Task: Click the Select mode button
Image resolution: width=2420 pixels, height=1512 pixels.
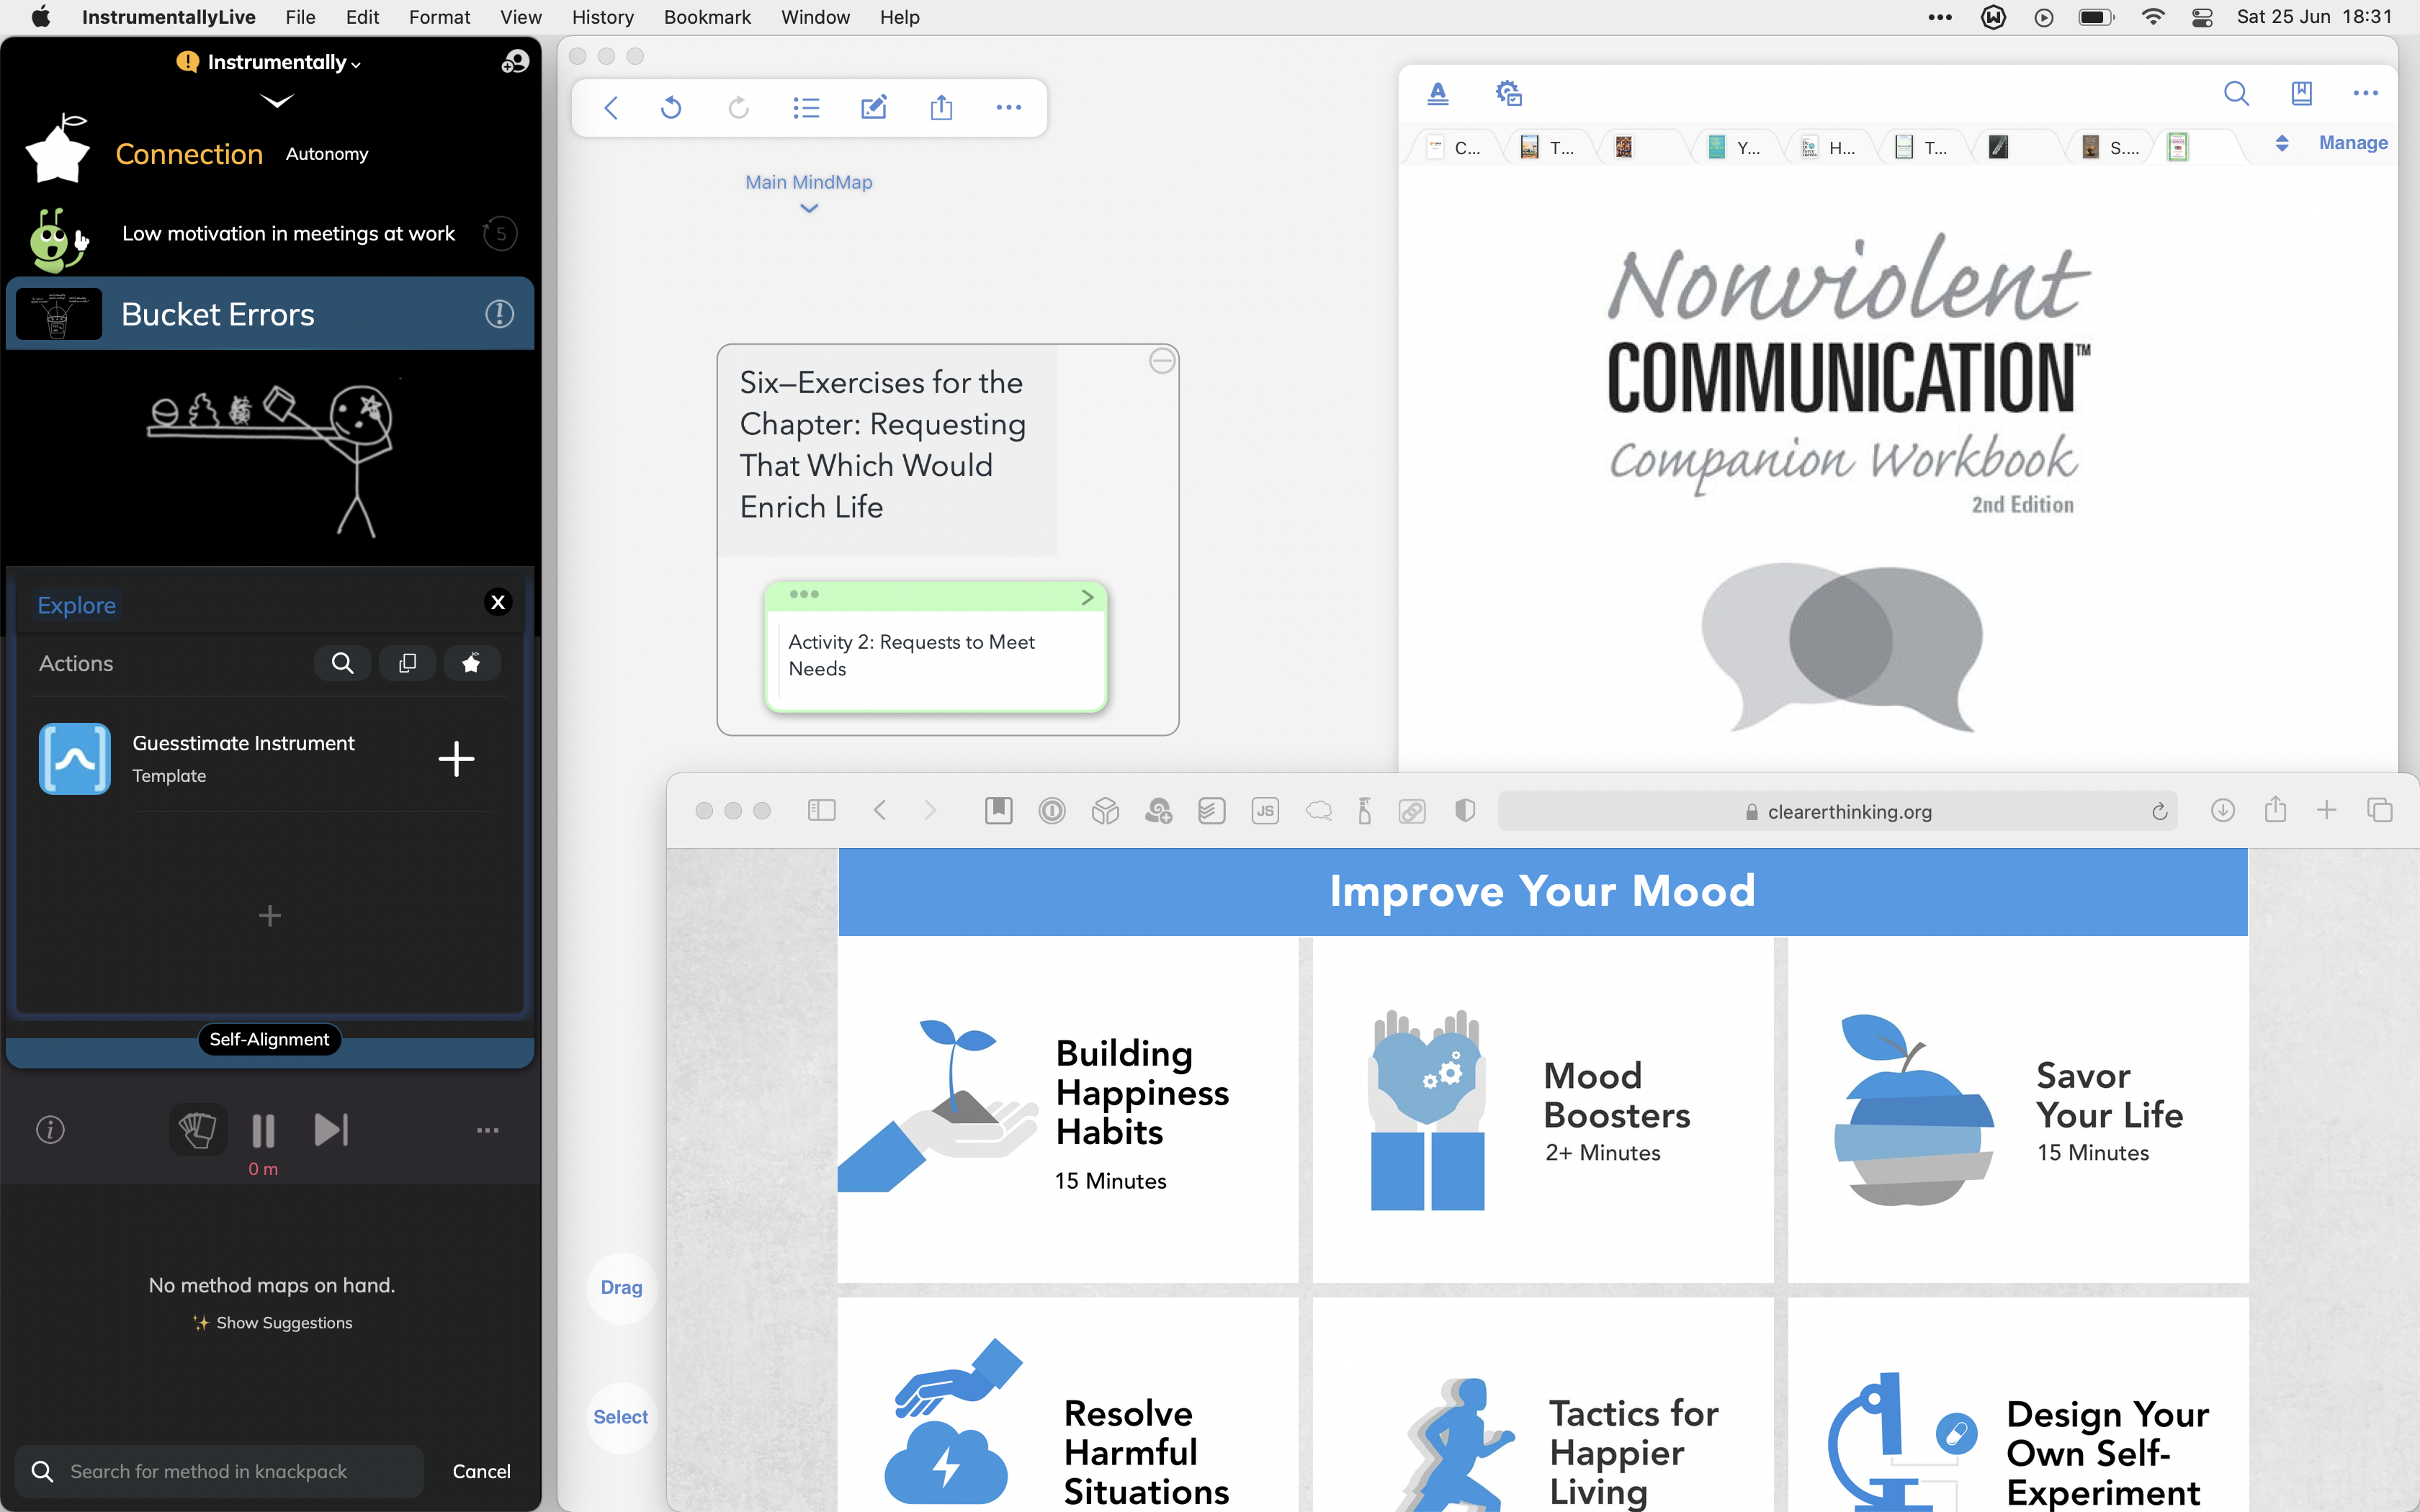Action: point(621,1417)
